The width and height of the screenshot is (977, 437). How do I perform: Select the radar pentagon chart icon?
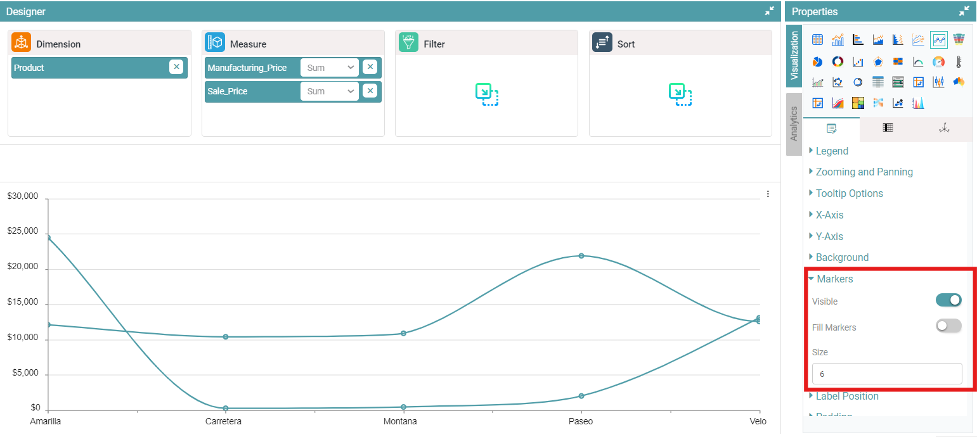tap(878, 61)
